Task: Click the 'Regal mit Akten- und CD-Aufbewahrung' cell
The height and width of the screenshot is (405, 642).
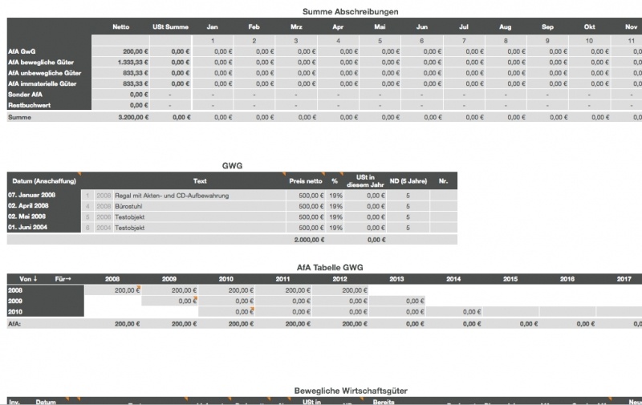Action: click(173, 195)
